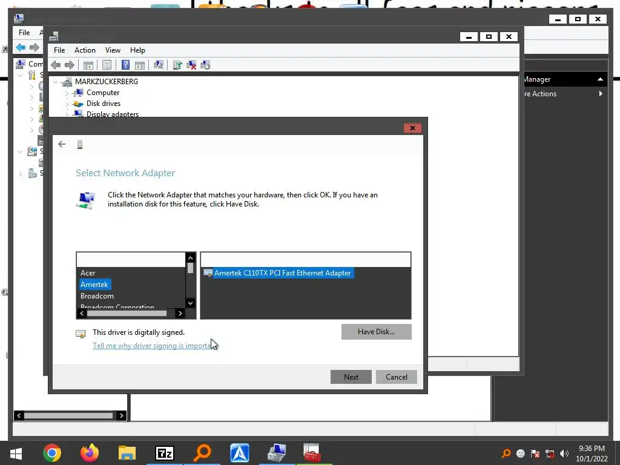Screen dimensions: 620x465
Task: Collapse Device Manager actions header arrow
Action: (x=600, y=79)
